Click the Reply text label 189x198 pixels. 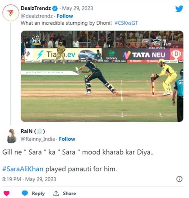38,194
